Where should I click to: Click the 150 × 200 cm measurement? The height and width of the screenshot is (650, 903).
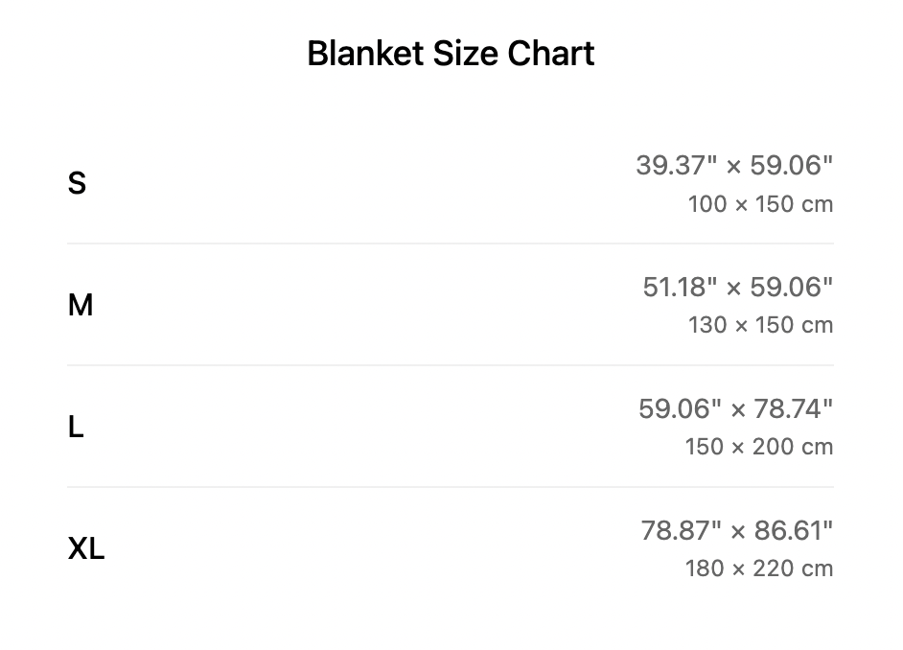(758, 447)
